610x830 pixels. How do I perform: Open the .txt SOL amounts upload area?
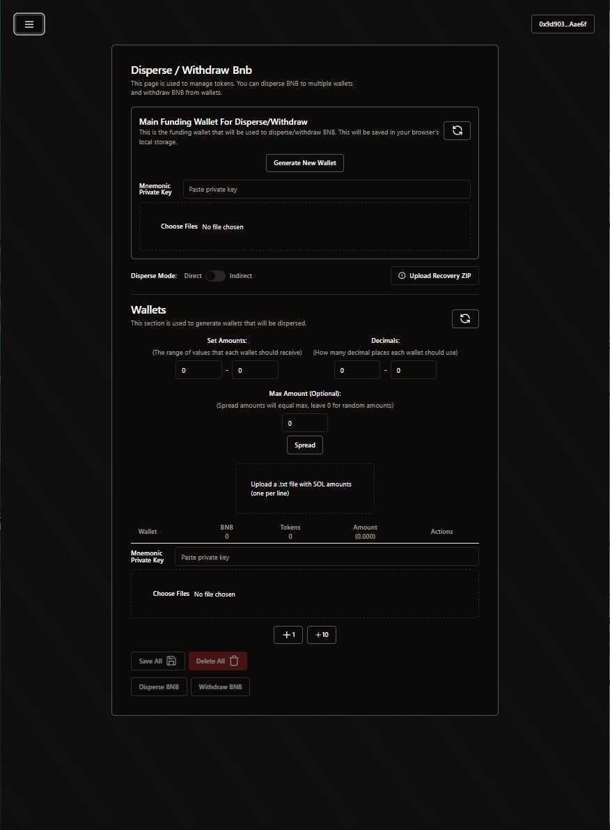coord(305,489)
